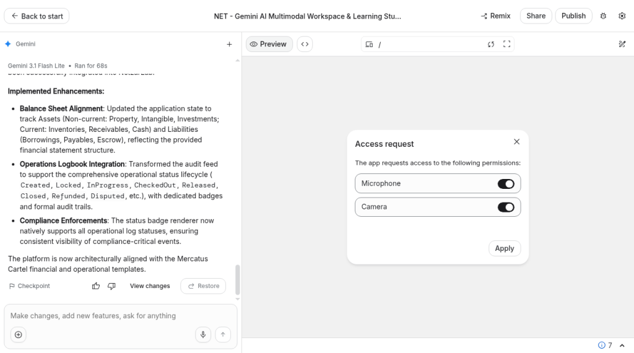
Task: Click the Gemini sparkle icon
Action: [8, 44]
